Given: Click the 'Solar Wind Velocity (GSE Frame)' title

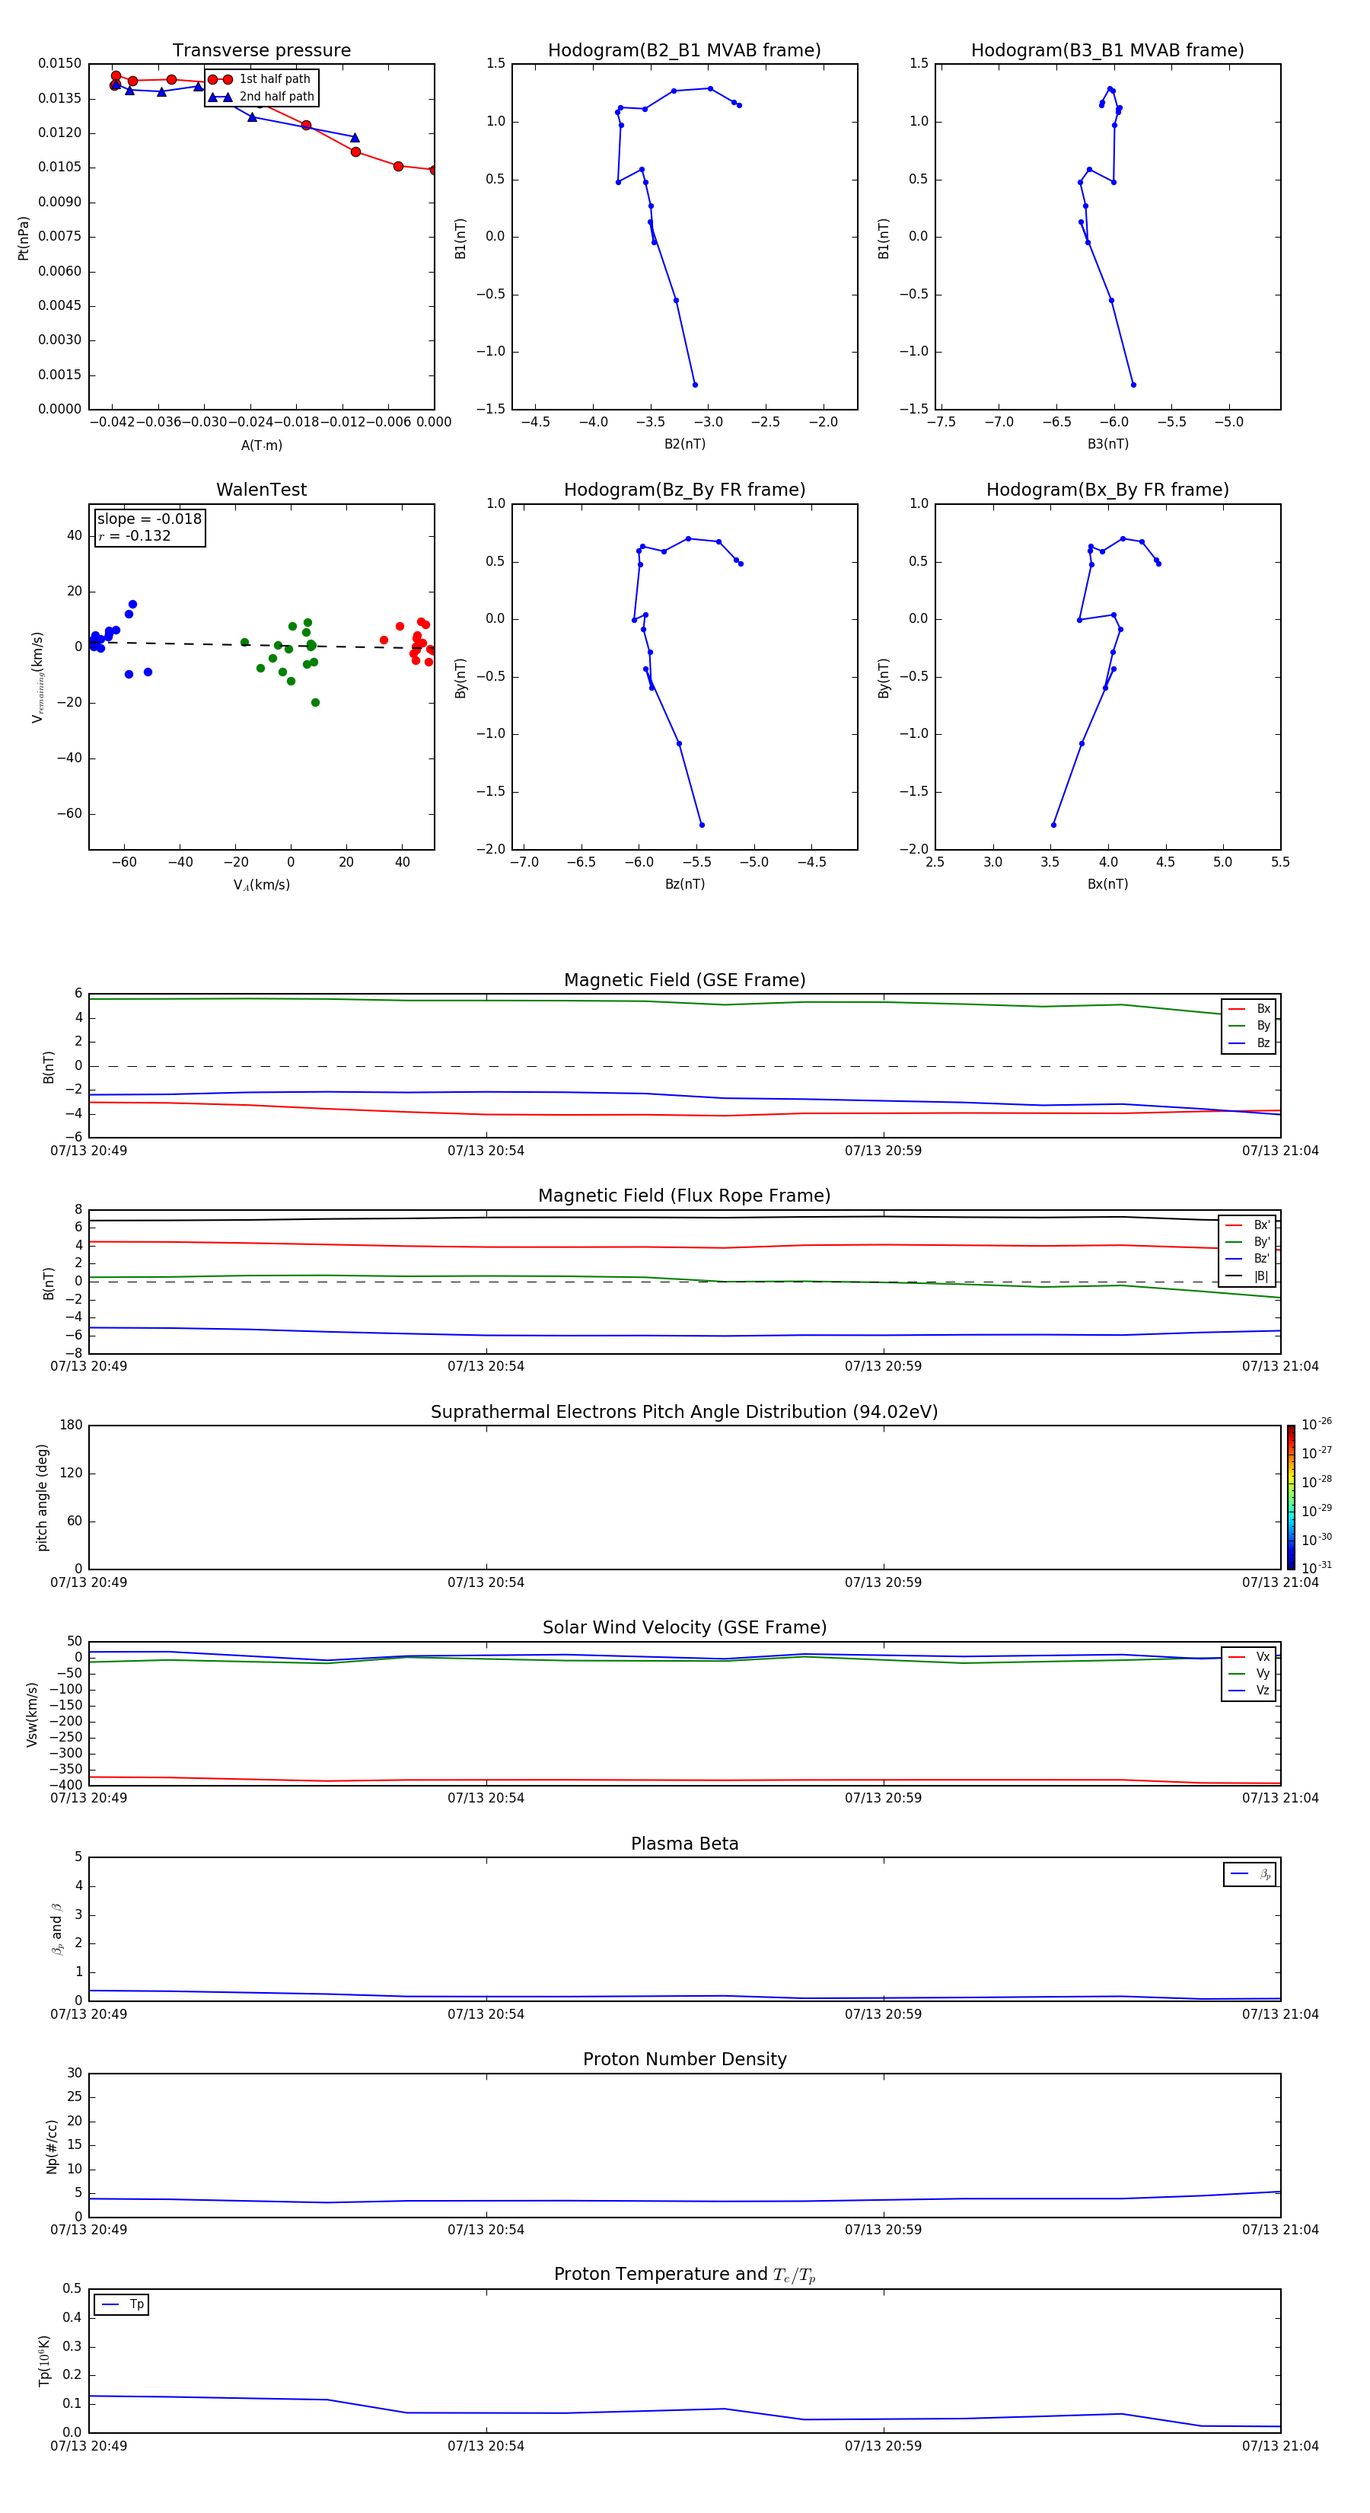Looking at the screenshot, I should click(684, 1628).
